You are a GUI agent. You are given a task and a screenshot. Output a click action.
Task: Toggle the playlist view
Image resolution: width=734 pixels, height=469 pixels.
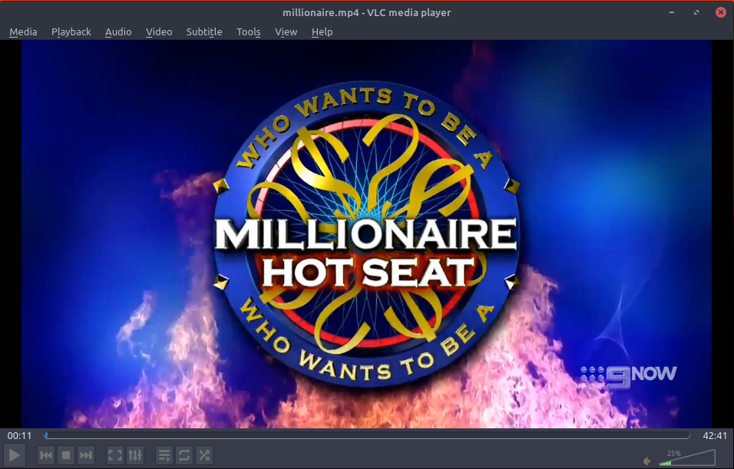164,455
